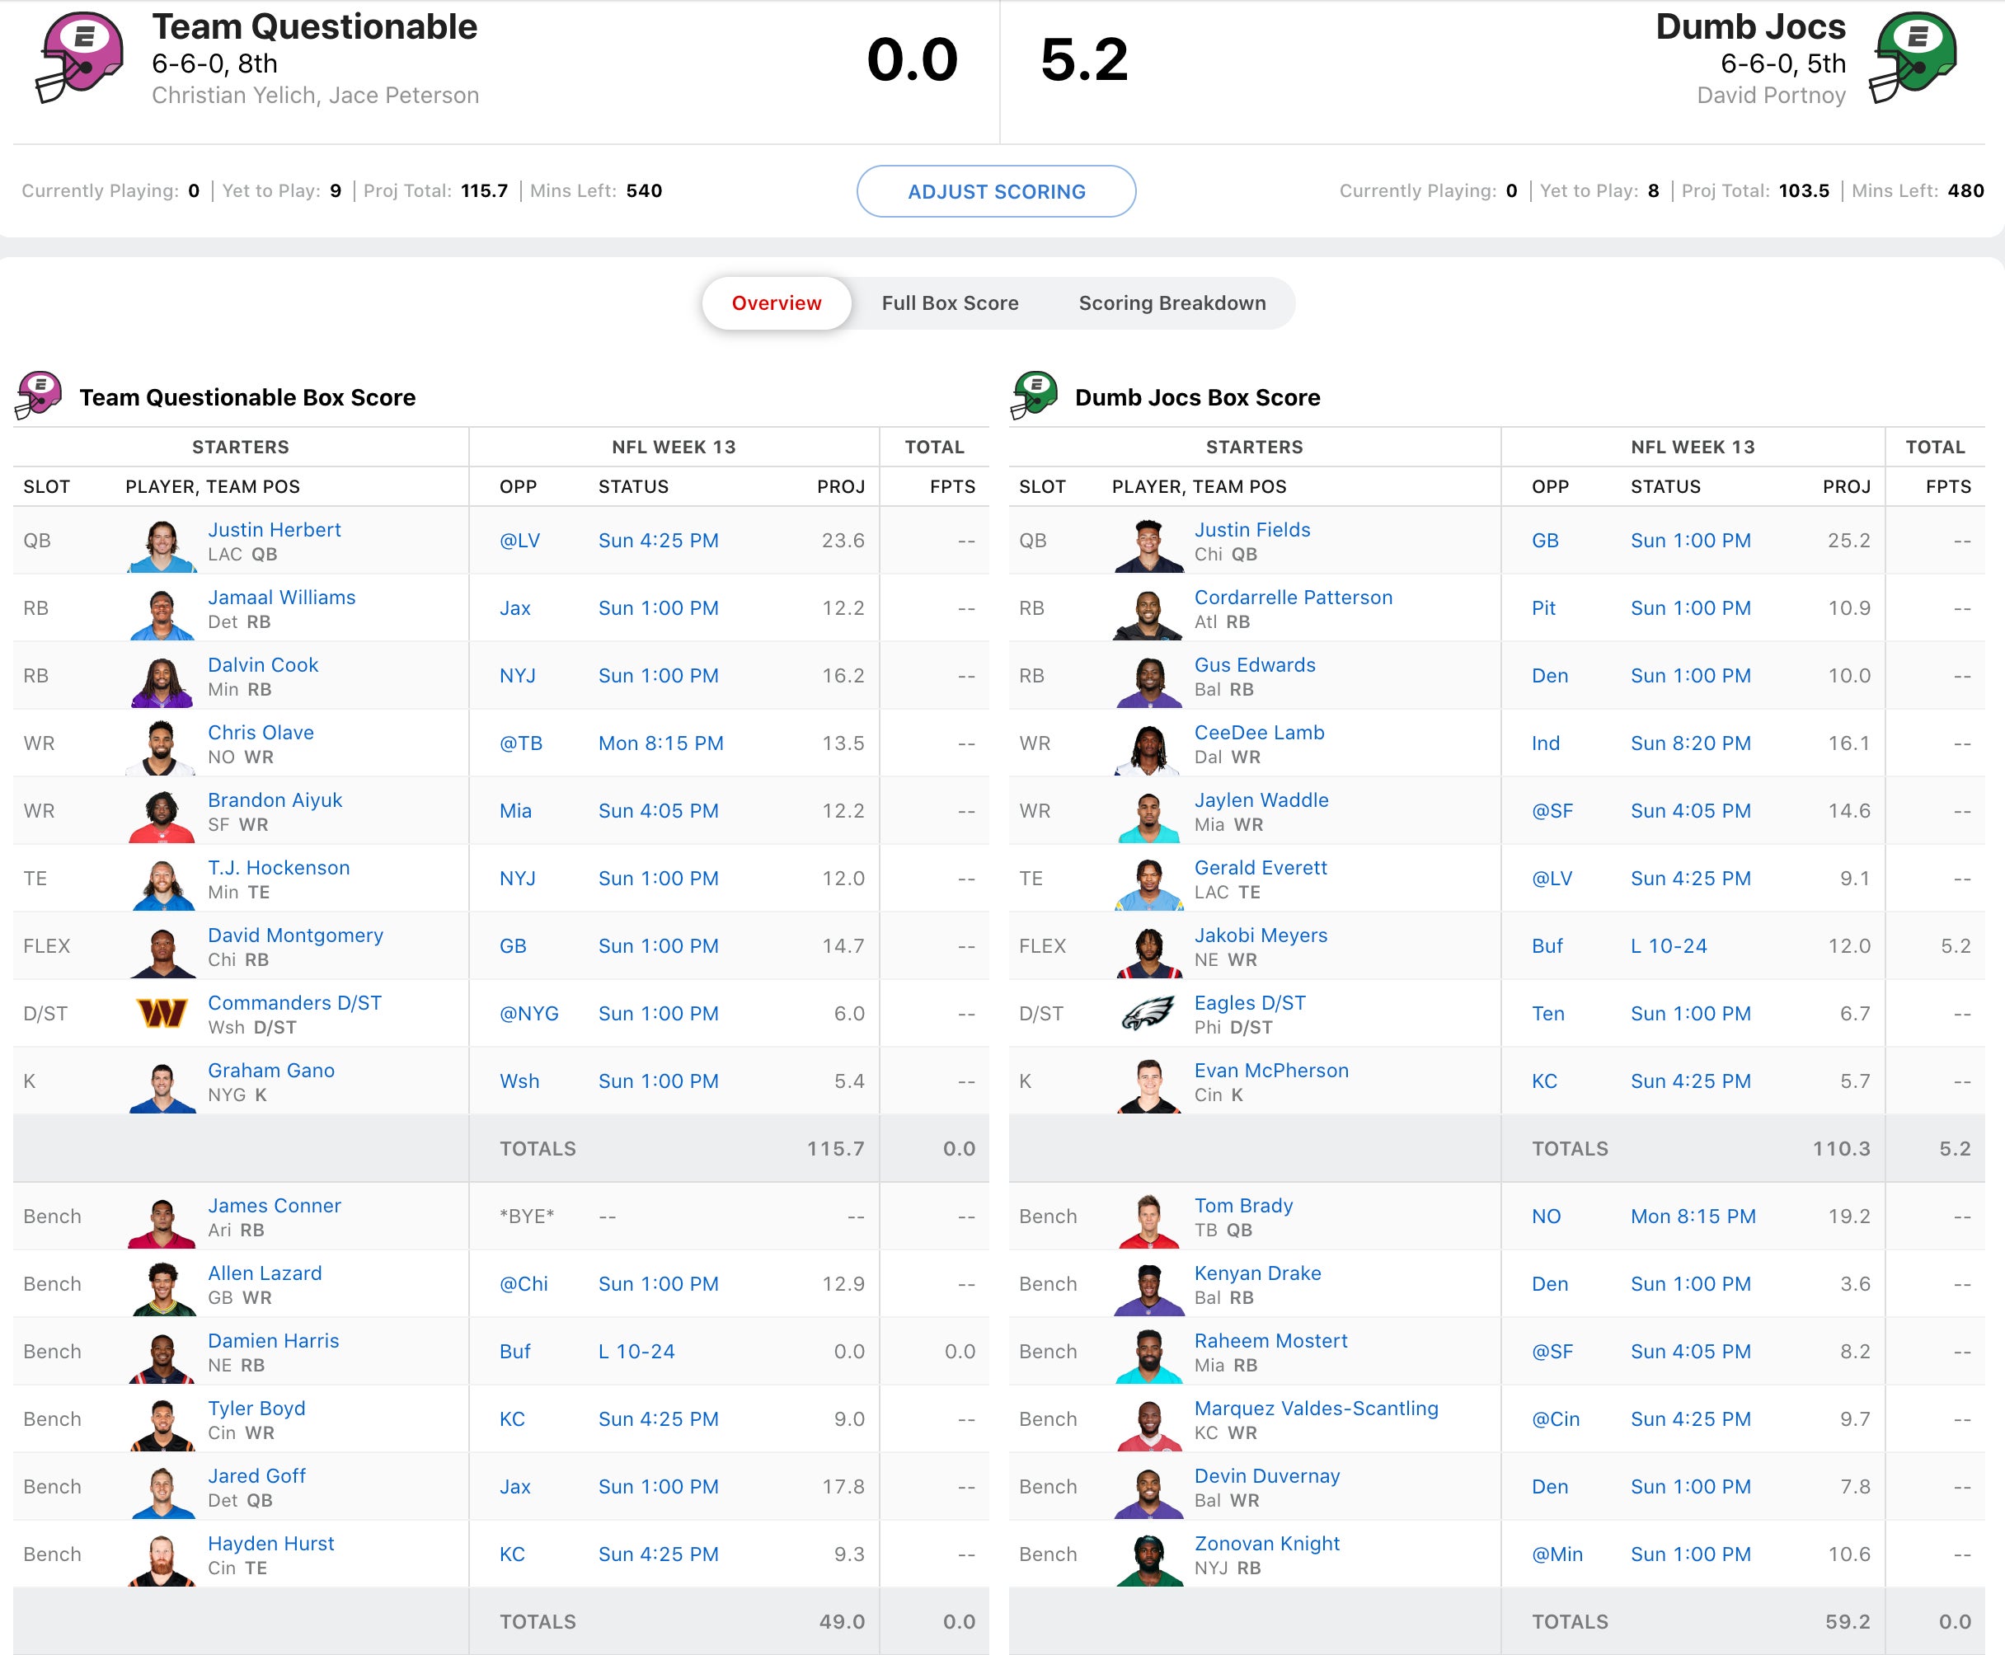Screen dimensions: 2005x1655
Task: Click Justin Herbert's player headshot
Action: (x=161, y=544)
